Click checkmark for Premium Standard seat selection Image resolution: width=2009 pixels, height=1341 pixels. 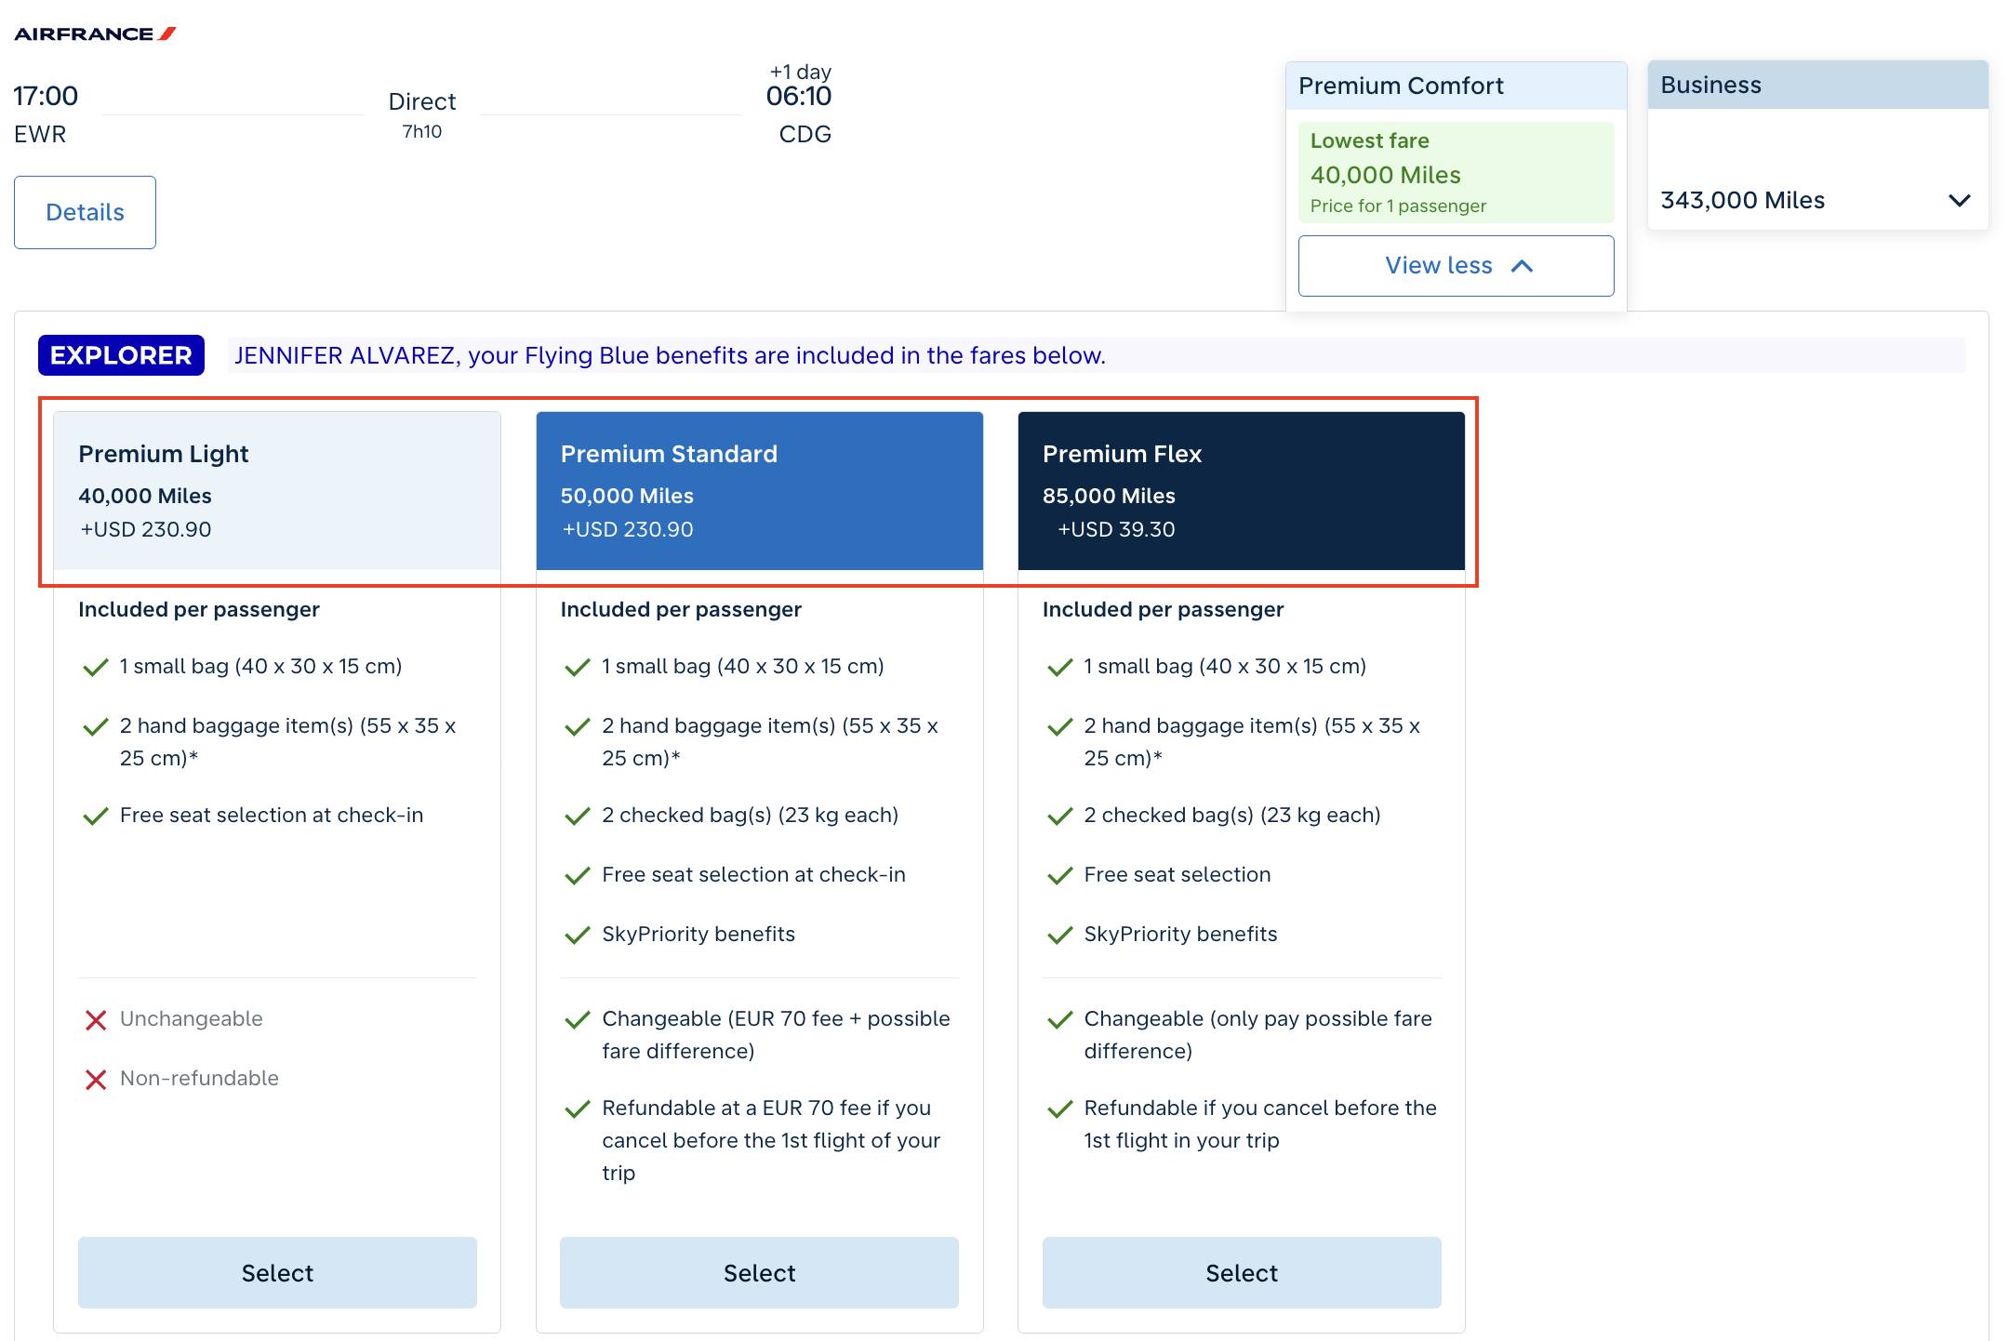tap(578, 876)
